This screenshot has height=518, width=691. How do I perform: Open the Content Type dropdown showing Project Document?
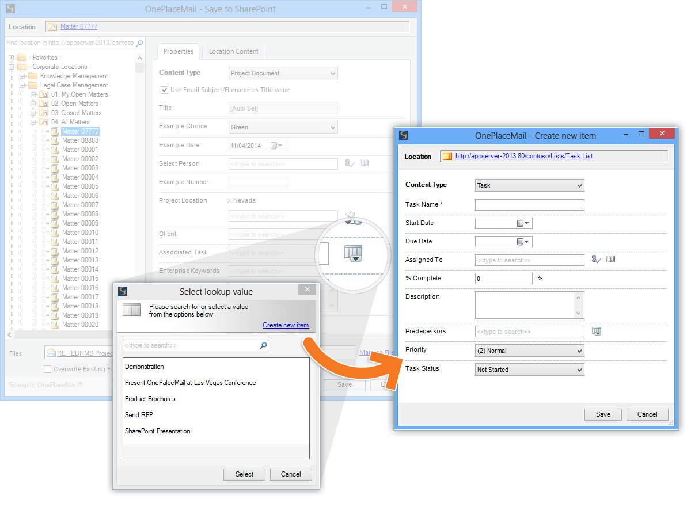click(283, 73)
